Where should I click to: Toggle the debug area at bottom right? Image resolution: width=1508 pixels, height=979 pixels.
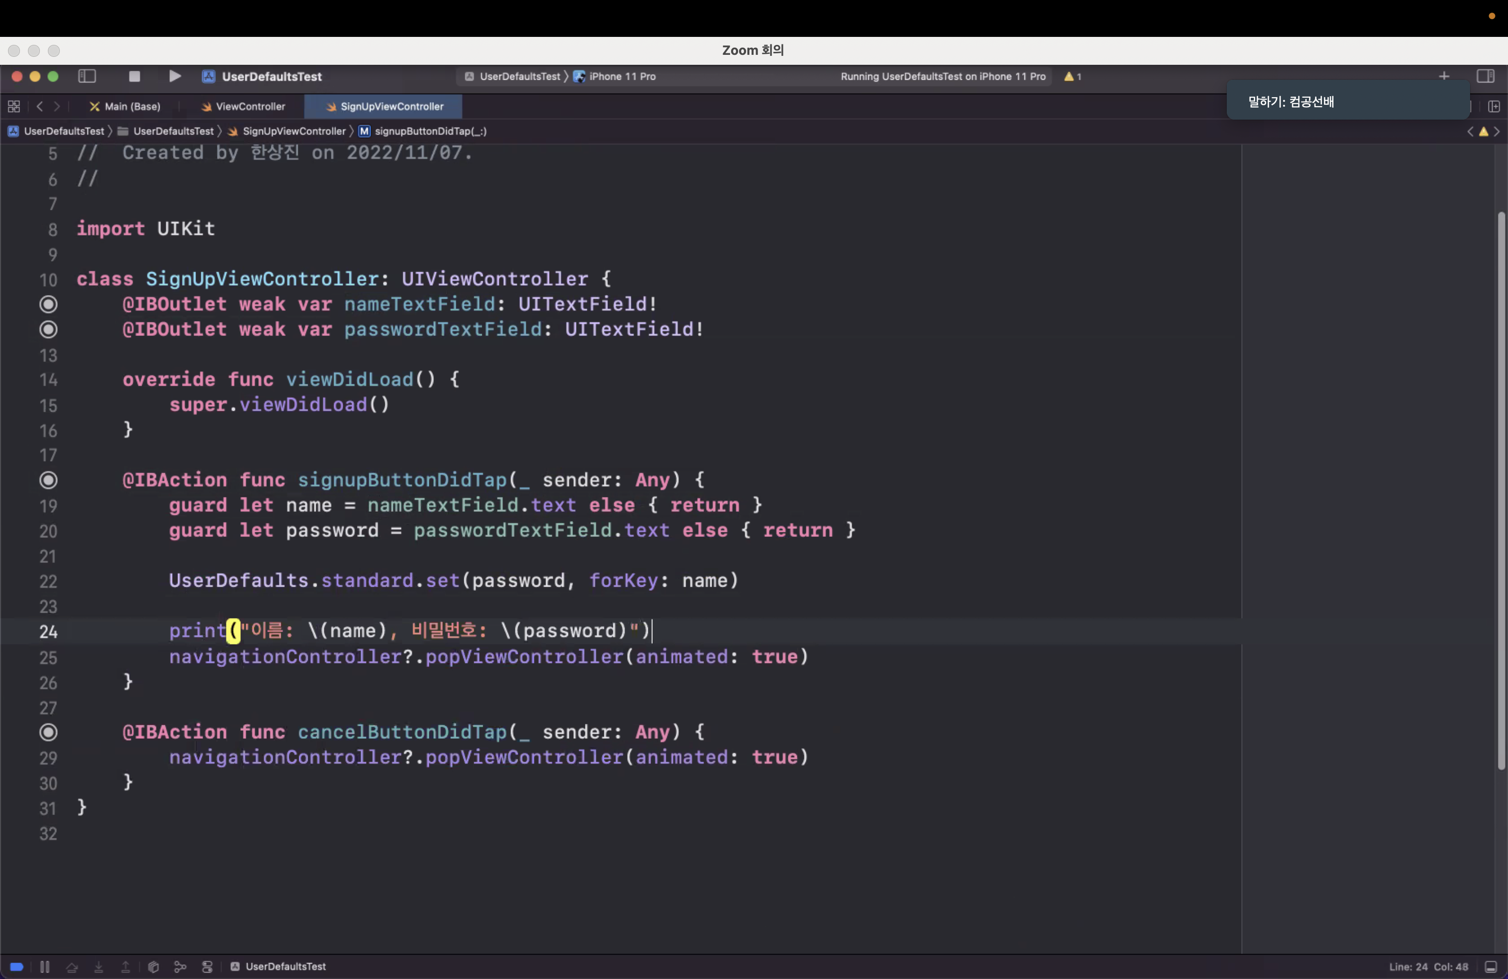pos(1491,967)
